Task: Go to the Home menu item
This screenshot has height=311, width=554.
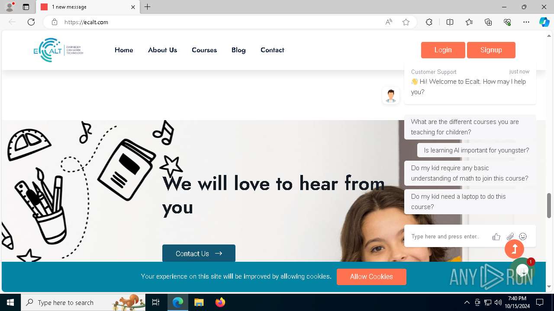Action: point(124,50)
